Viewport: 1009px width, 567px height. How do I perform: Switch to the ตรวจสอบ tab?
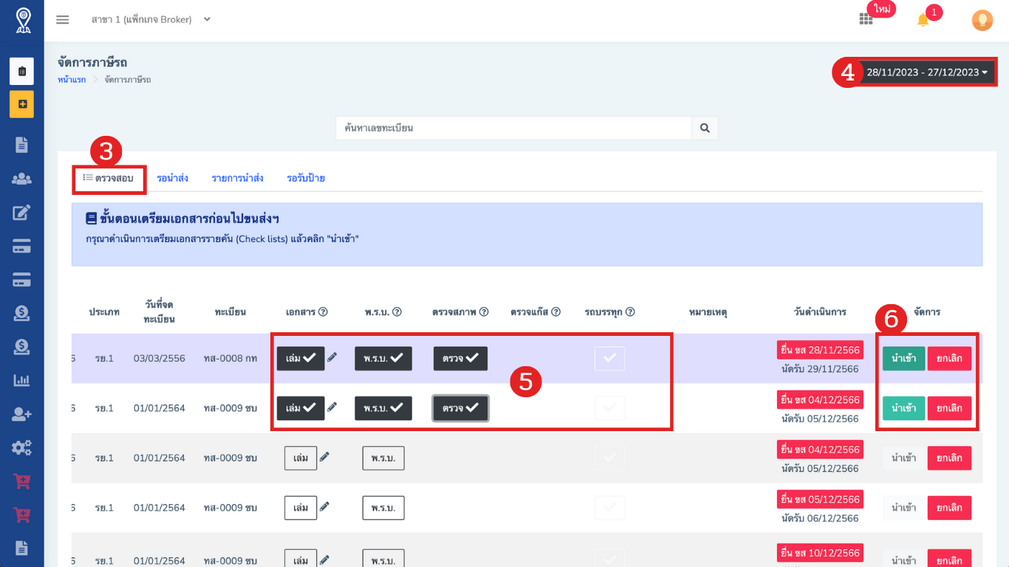[109, 178]
